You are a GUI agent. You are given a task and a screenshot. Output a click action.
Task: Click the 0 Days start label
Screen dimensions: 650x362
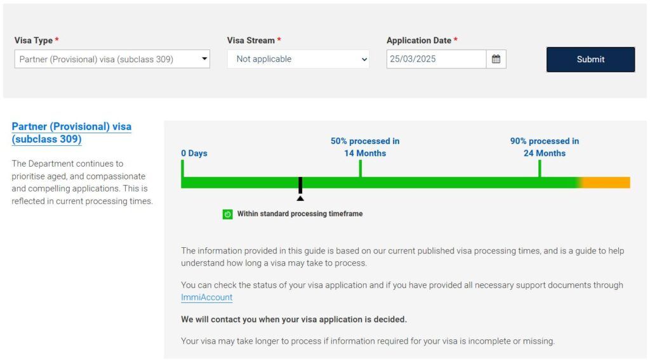194,153
